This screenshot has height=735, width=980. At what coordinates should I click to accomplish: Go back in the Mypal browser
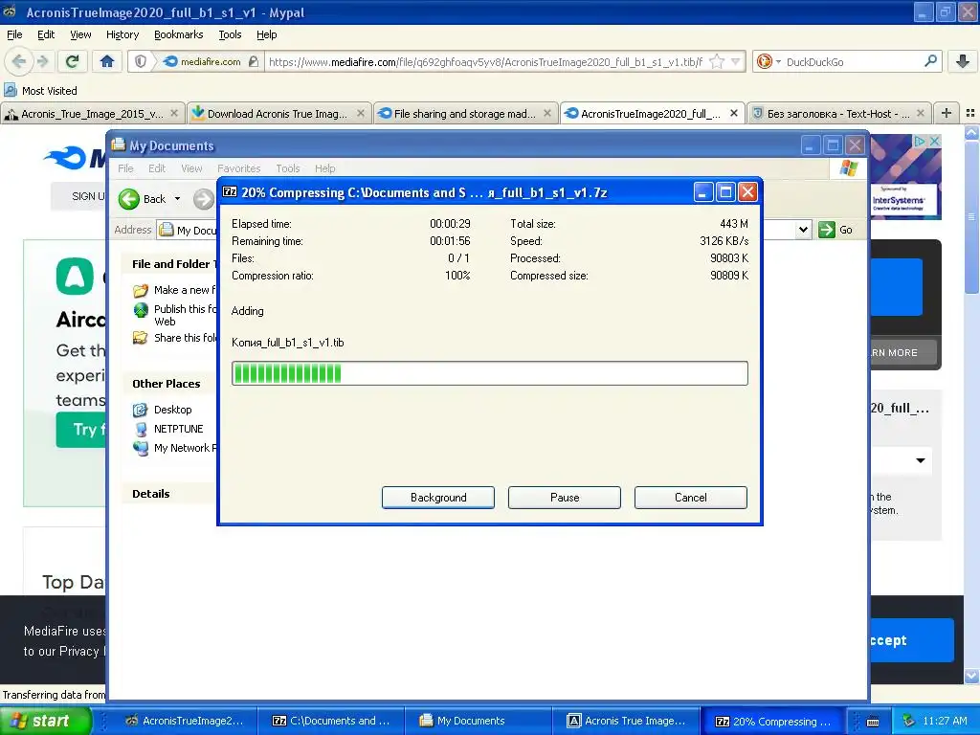19,61
